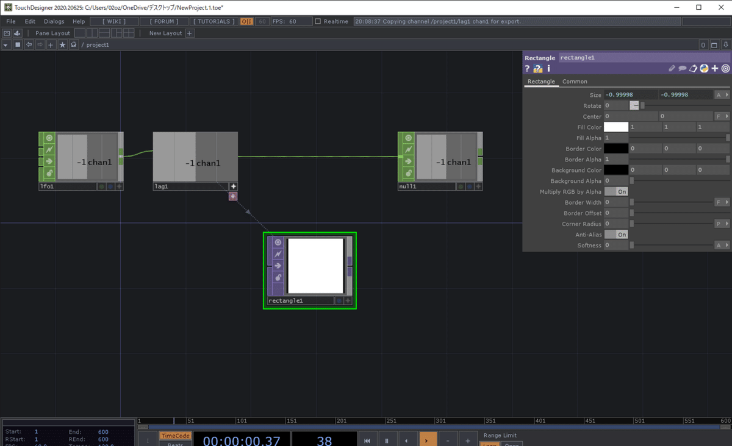
Task: Click the plus icon in the parameter dialog header
Action: pyautogui.click(x=715, y=68)
